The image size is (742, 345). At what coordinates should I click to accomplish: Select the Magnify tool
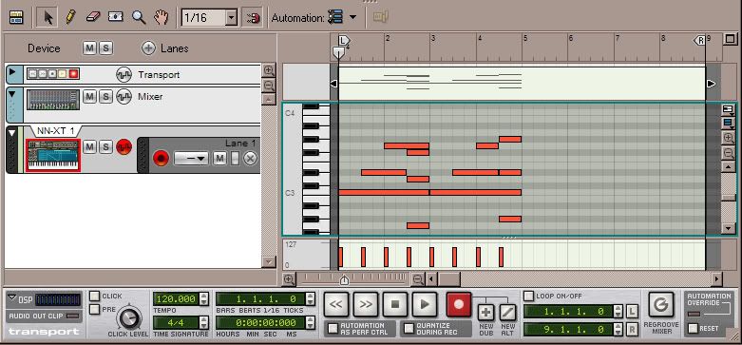click(x=138, y=18)
